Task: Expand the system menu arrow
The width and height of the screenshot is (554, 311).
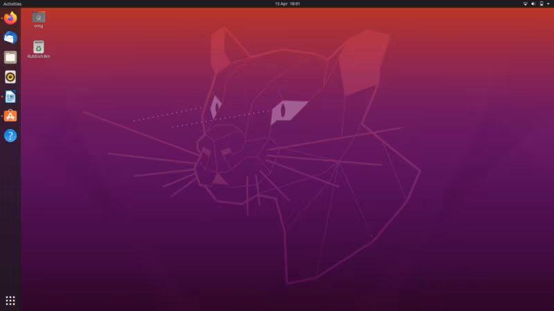Action: (548, 4)
